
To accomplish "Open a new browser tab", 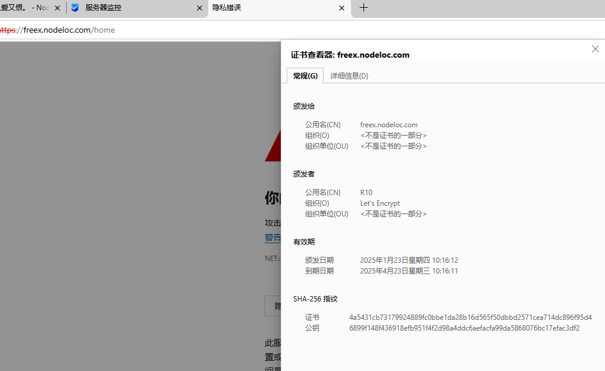I will pos(364,8).
